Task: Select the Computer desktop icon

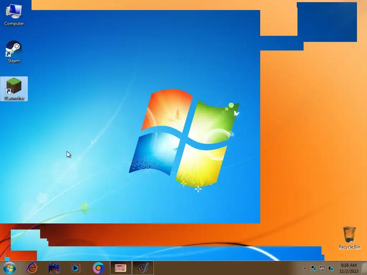Action: click(x=14, y=15)
